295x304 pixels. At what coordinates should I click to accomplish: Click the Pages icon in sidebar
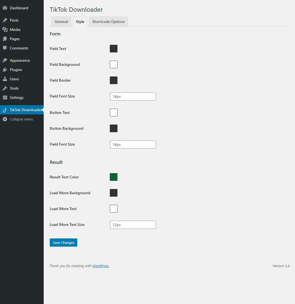point(5,39)
